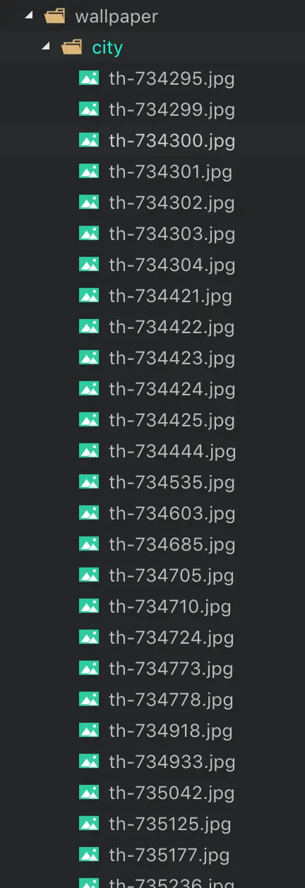Open file th-734299.jpg

point(172,109)
